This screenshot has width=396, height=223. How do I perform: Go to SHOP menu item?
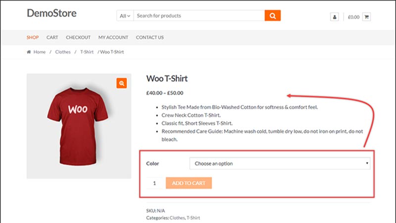[33, 38]
